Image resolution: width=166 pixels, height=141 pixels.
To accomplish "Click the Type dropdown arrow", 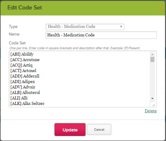I will click(x=121, y=27).
